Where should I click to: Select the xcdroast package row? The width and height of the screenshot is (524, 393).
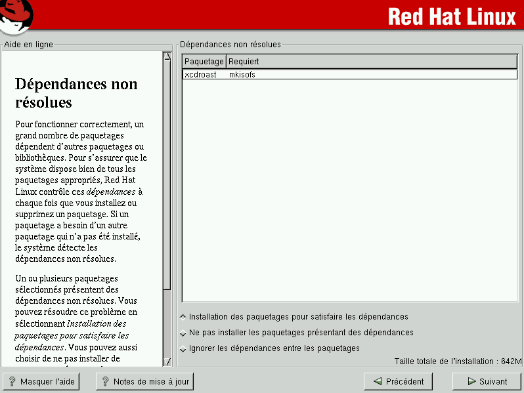pyautogui.click(x=200, y=75)
